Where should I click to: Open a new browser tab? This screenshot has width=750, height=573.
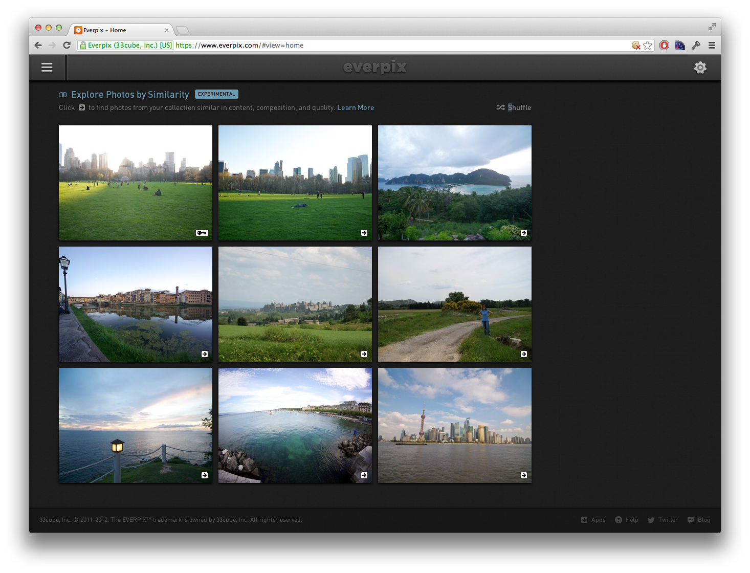pos(183,30)
